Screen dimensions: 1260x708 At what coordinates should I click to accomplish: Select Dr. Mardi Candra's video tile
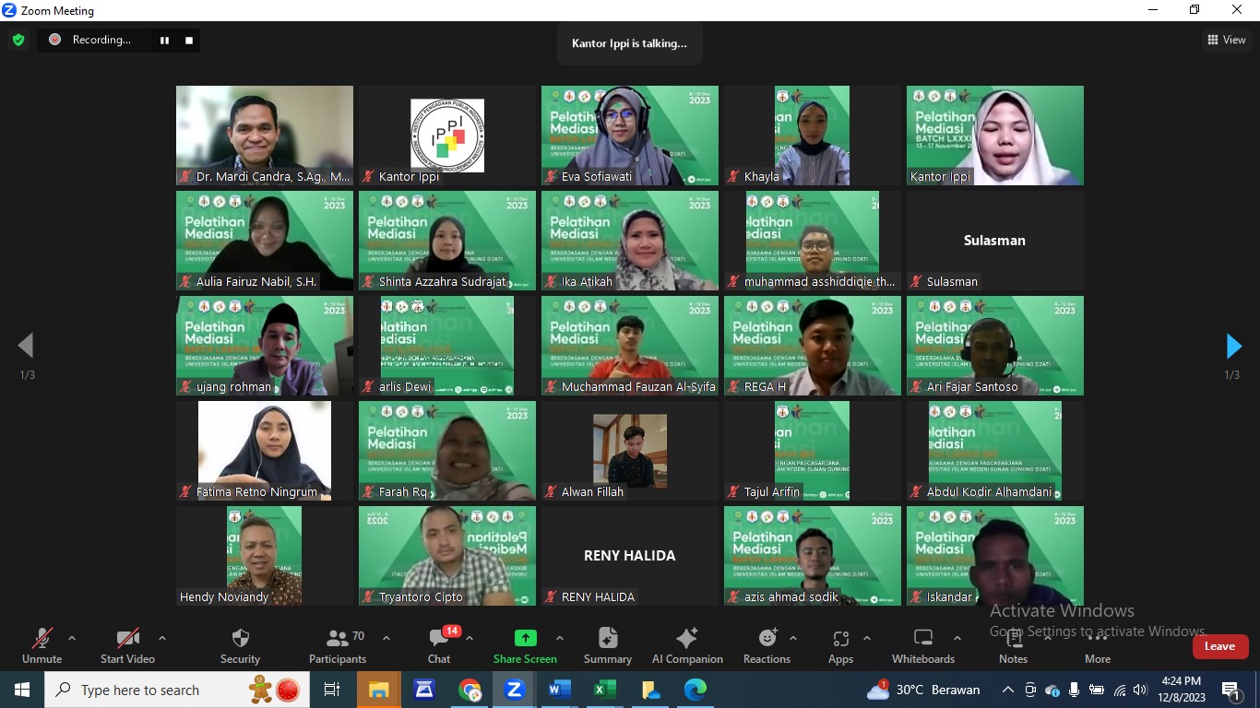click(265, 136)
